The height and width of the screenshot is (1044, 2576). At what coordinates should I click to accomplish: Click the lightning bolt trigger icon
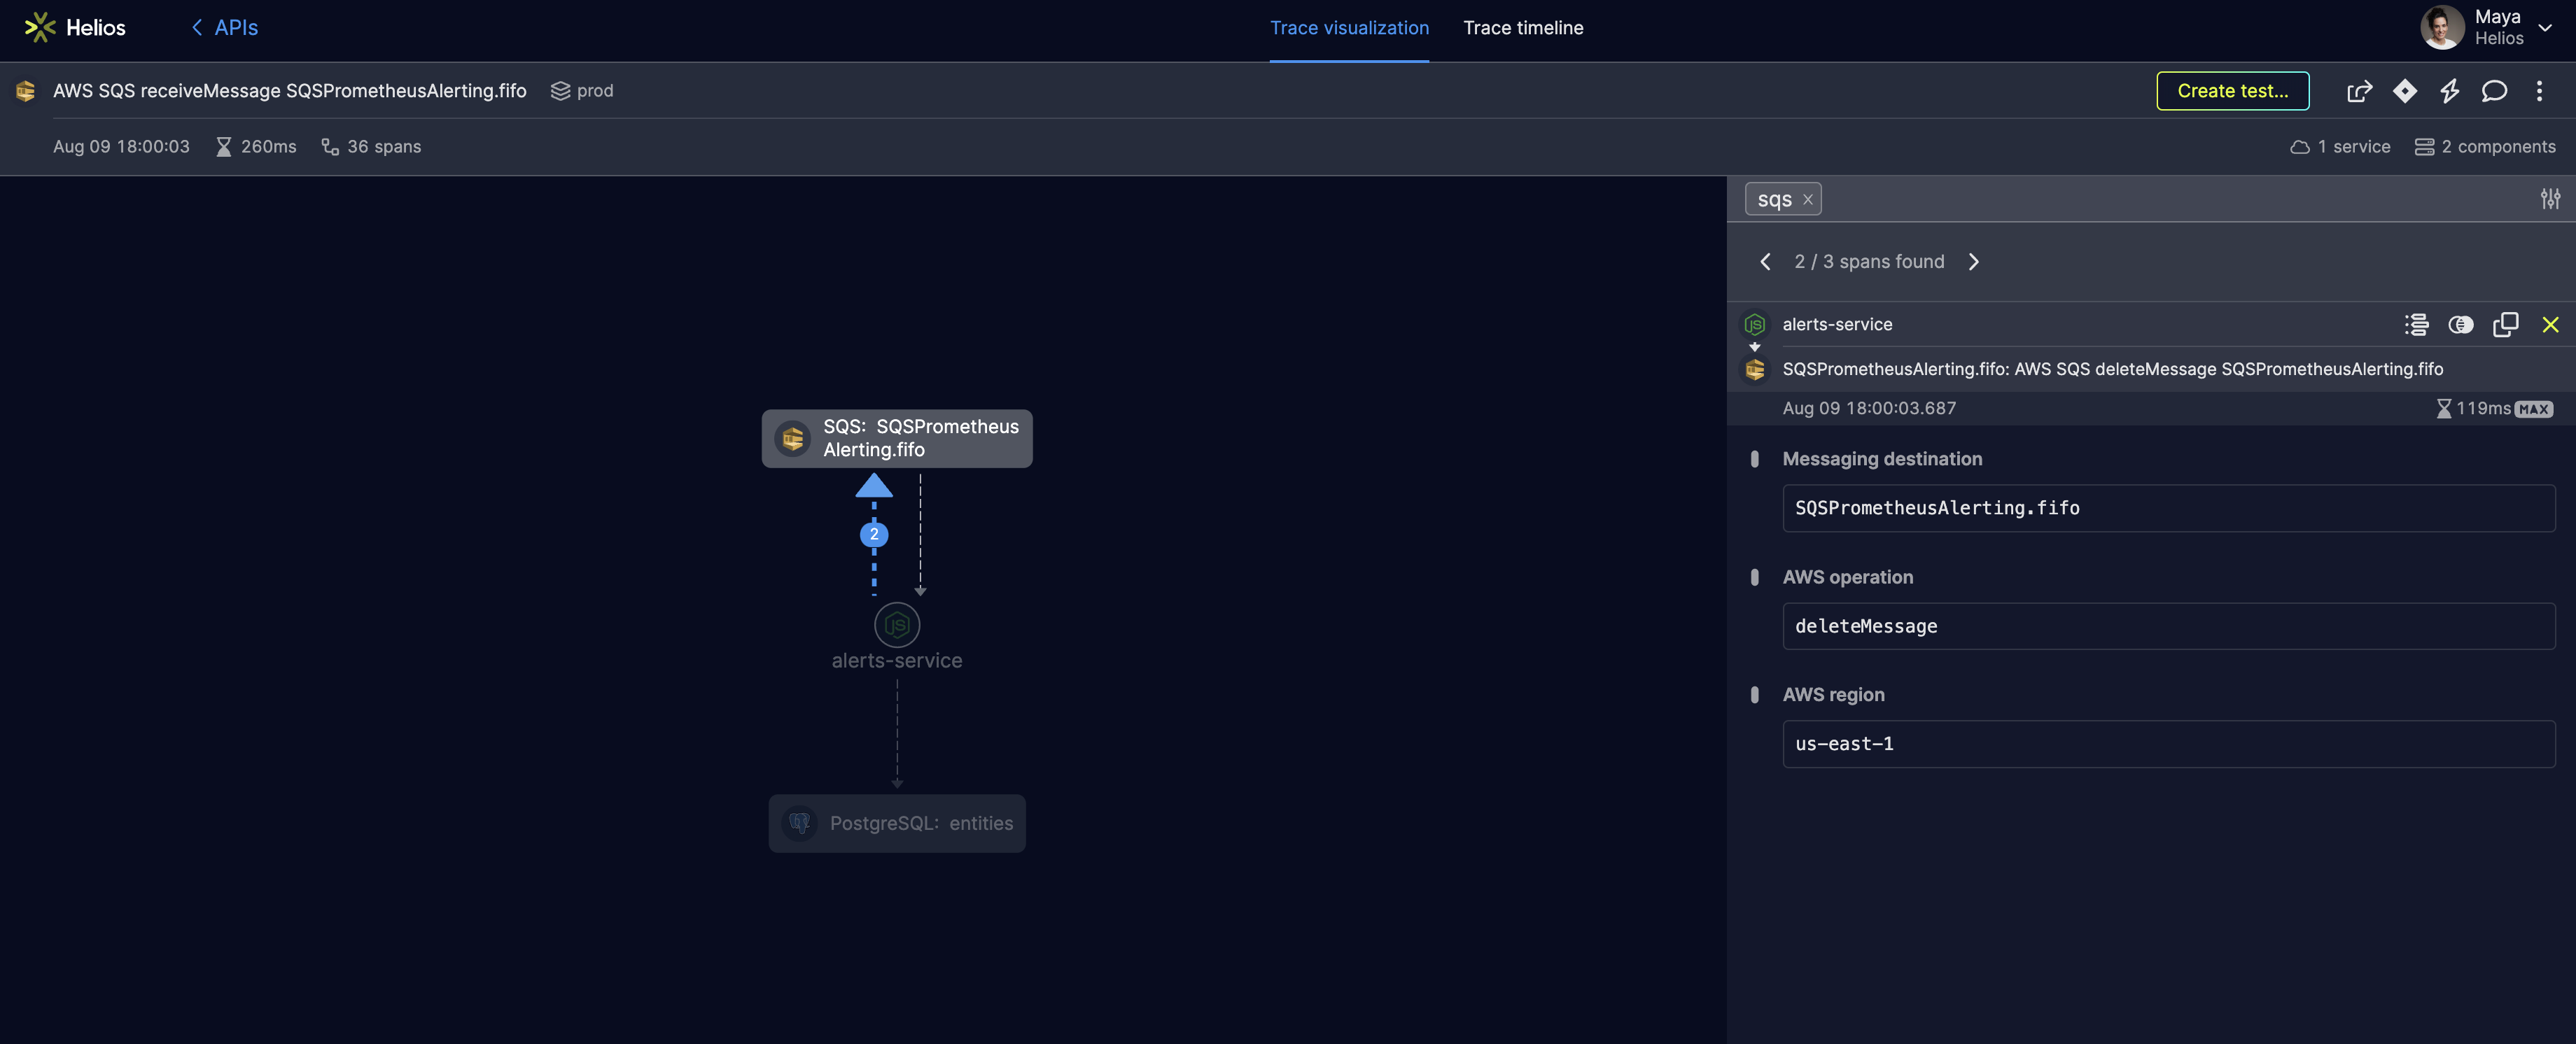click(x=2449, y=91)
